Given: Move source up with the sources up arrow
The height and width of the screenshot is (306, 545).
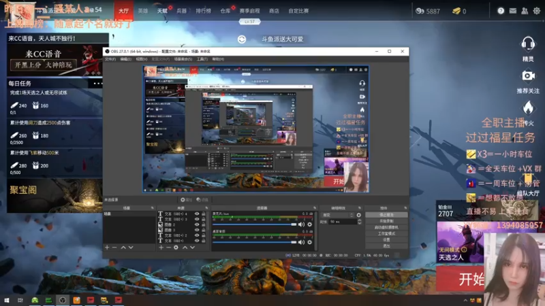Looking at the screenshot, I should [x=185, y=248].
